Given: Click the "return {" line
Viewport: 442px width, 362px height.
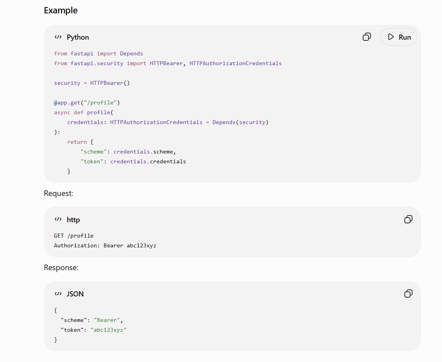Looking at the screenshot, I should tap(80, 142).
